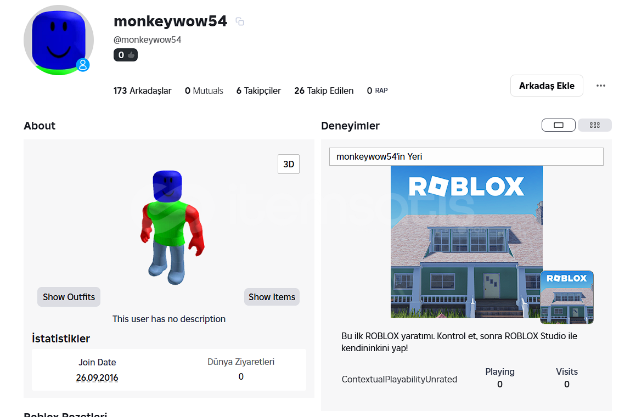The width and height of the screenshot is (619, 417).
Task: Open the 0 Mutuals list
Action: 204,91
